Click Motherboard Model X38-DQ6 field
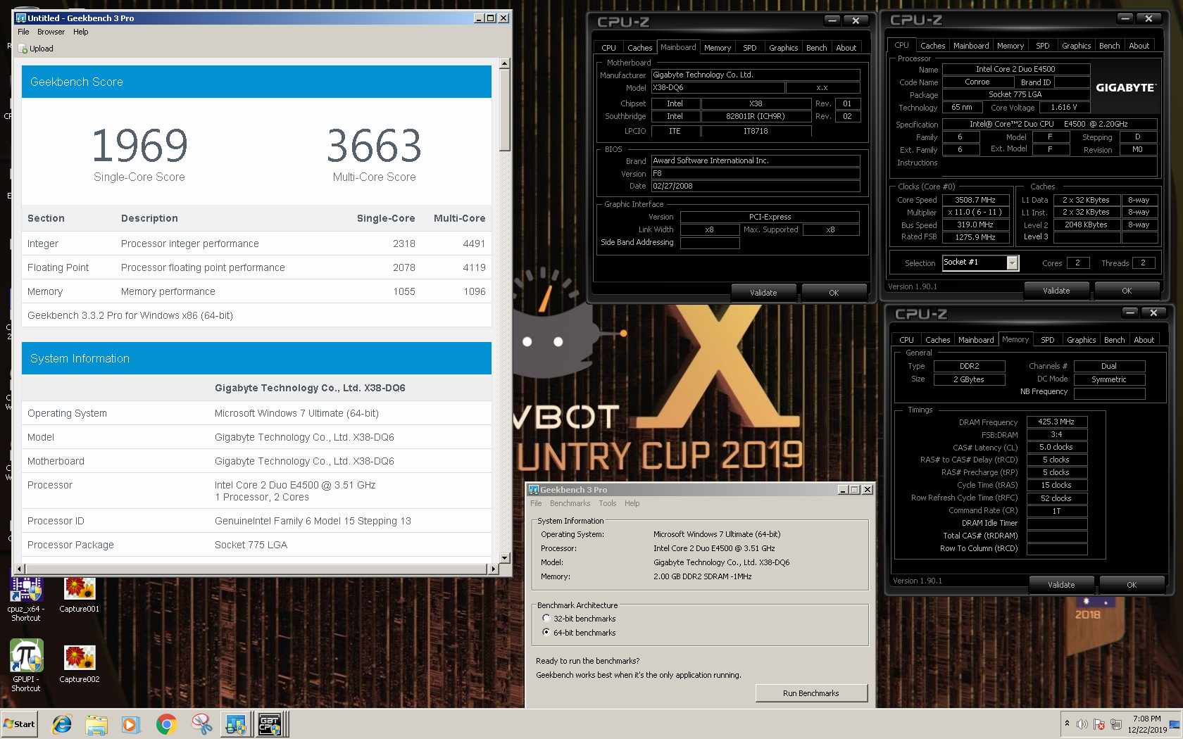 [718, 88]
